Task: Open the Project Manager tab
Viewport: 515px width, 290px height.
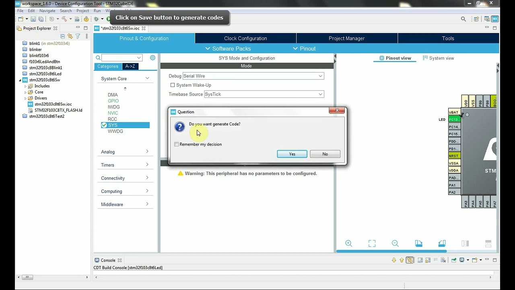Action: point(347,38)
